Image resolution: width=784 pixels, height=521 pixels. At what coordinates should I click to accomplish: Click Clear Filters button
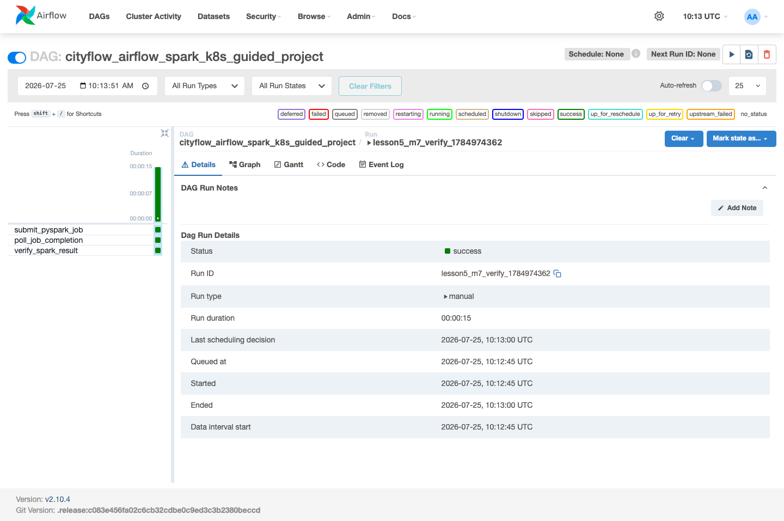370,86
